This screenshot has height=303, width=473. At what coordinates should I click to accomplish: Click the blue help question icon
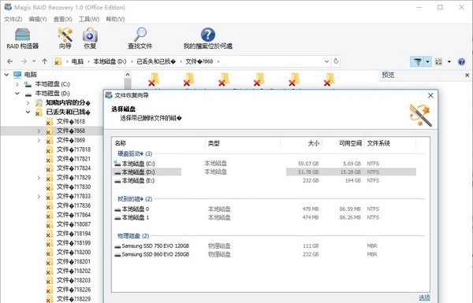(x=461, y=61)
